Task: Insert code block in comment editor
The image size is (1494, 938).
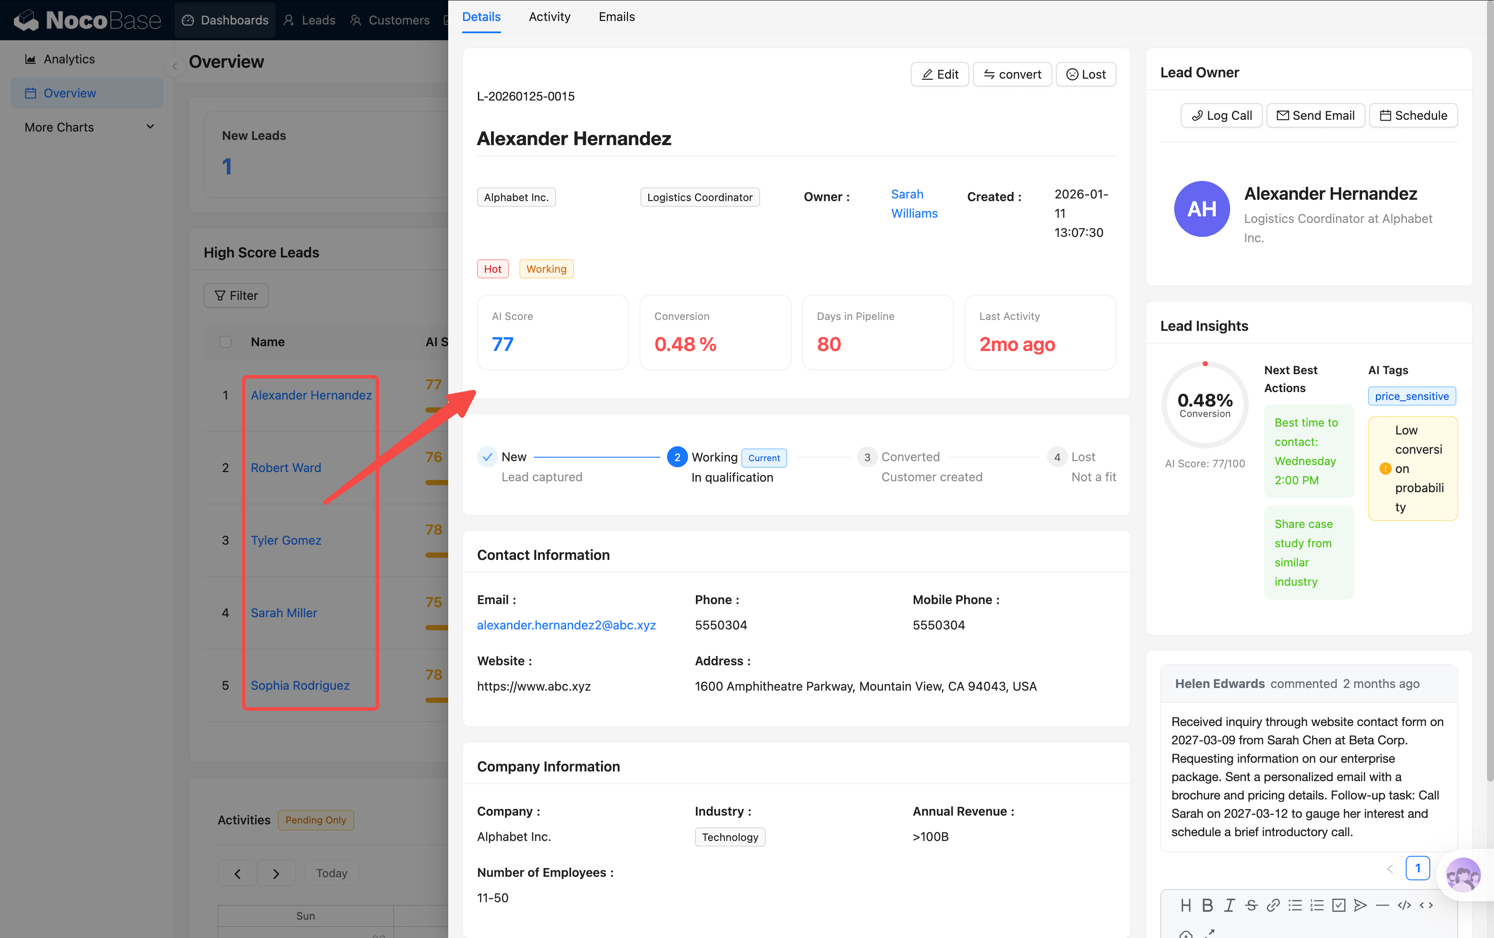Action: (1404, 905)
